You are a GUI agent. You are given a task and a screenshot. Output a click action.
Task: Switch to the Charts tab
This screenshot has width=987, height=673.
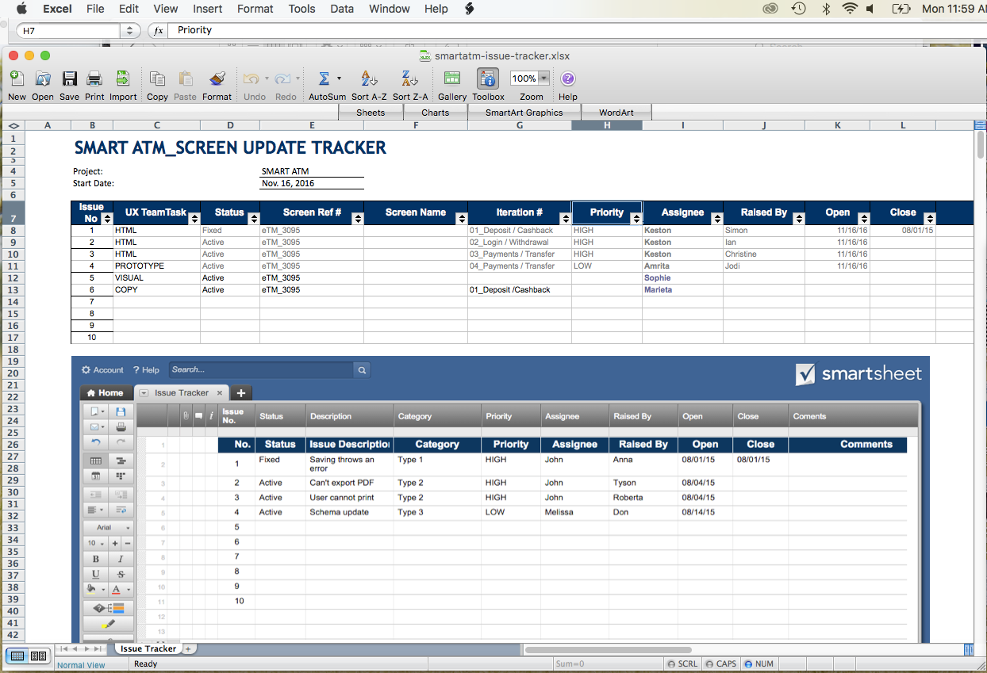[436, 113]
